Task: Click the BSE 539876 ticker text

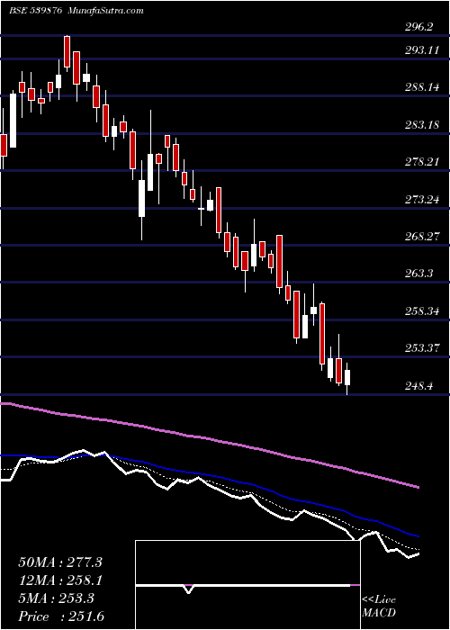Action: pos(35,10)
